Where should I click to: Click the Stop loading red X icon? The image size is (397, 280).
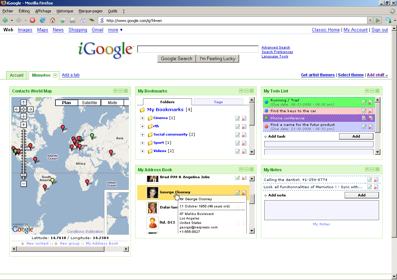tap(32, 20)
